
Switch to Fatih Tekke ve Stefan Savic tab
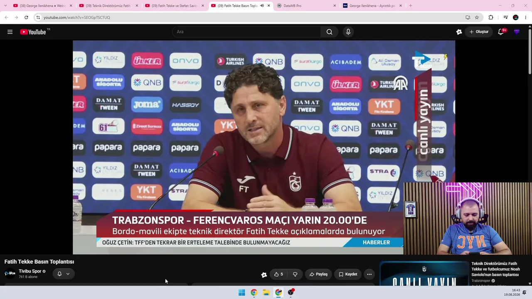(175, 6)
